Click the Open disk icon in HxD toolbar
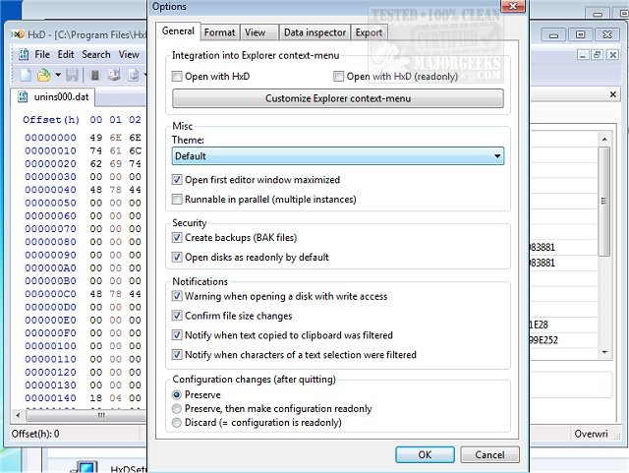 point(114,75)
